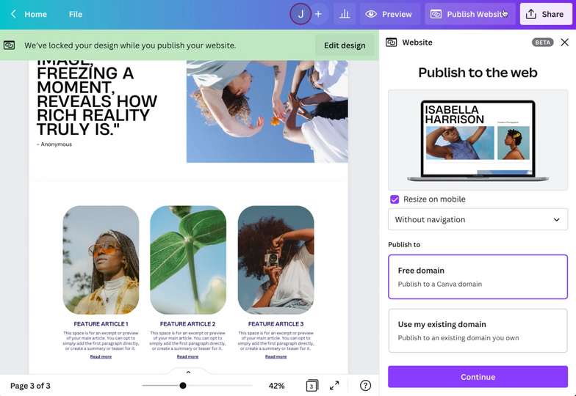The height and width of the screenshot is (396, 576).
Task: Enter fullscreen with the expand arrows icon
Action: tap(334, 386)
